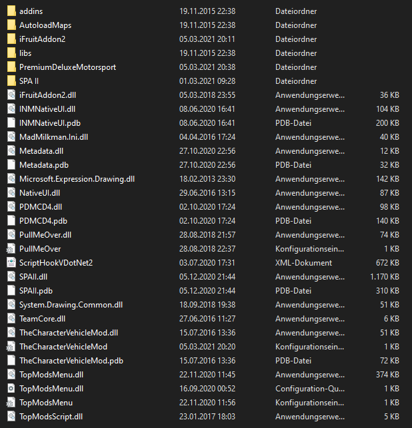Select the Microsoft.Expression.Drawing.dll file icon
This screenshot has width=412, height=428.
click(11, 179)
